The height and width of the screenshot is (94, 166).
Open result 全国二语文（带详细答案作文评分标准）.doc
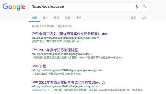click(x=73, y=34)
